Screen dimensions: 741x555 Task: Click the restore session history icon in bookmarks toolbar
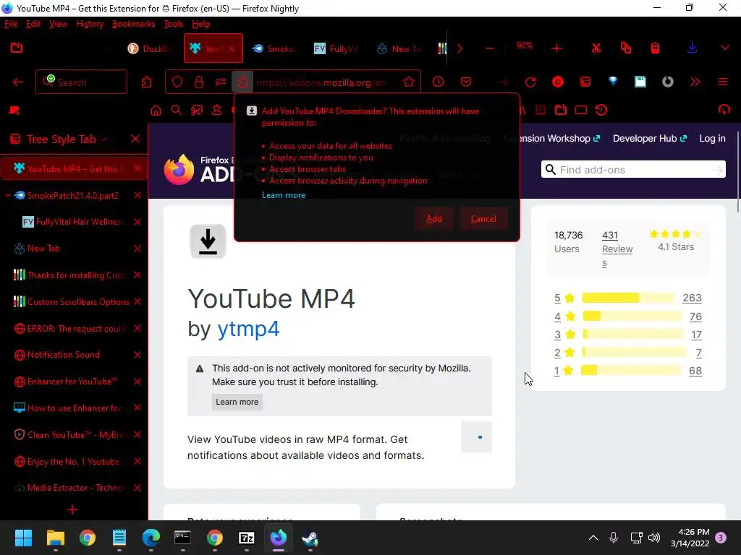tap(601, 111)
